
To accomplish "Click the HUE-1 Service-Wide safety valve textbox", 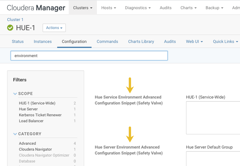I will point(213,118).
